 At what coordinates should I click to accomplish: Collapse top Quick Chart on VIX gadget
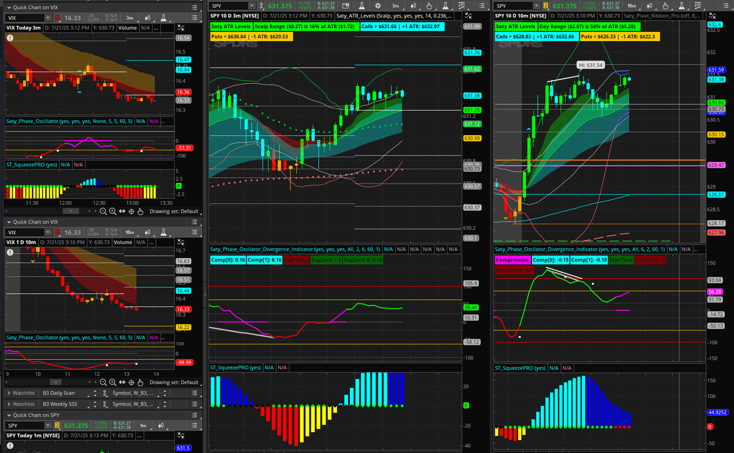click(x=9, y=7)
